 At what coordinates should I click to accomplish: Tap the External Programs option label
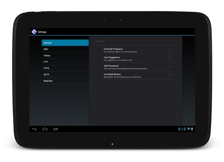[x=113, y=49]
